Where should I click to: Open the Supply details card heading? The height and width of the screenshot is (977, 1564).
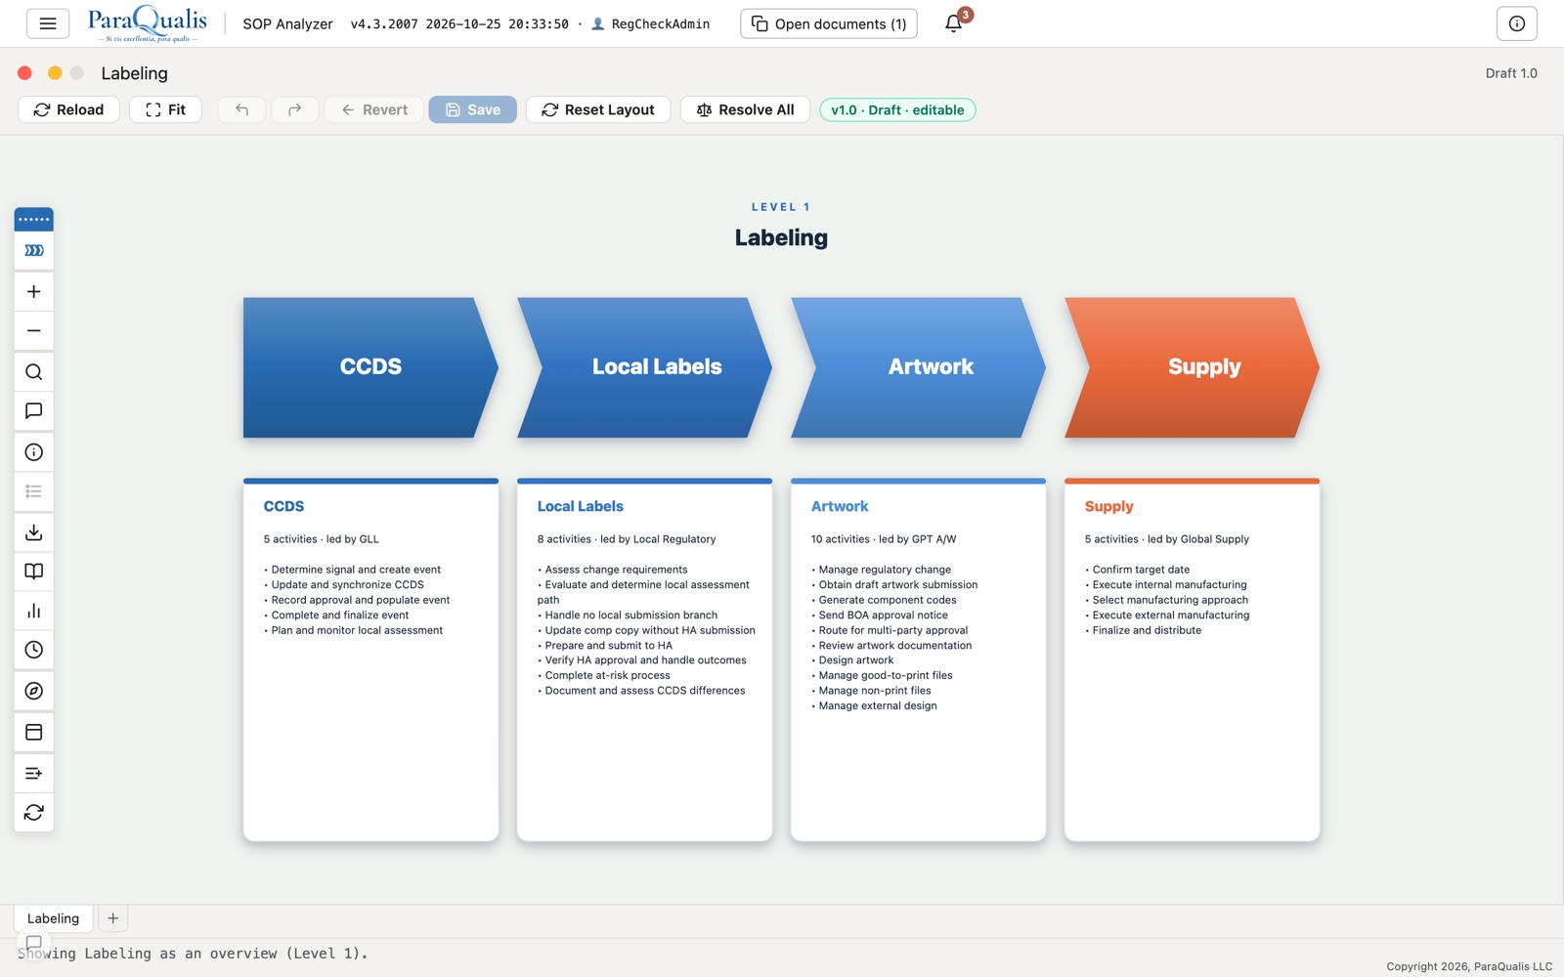pyautogui.click(x=1108, y=506)
